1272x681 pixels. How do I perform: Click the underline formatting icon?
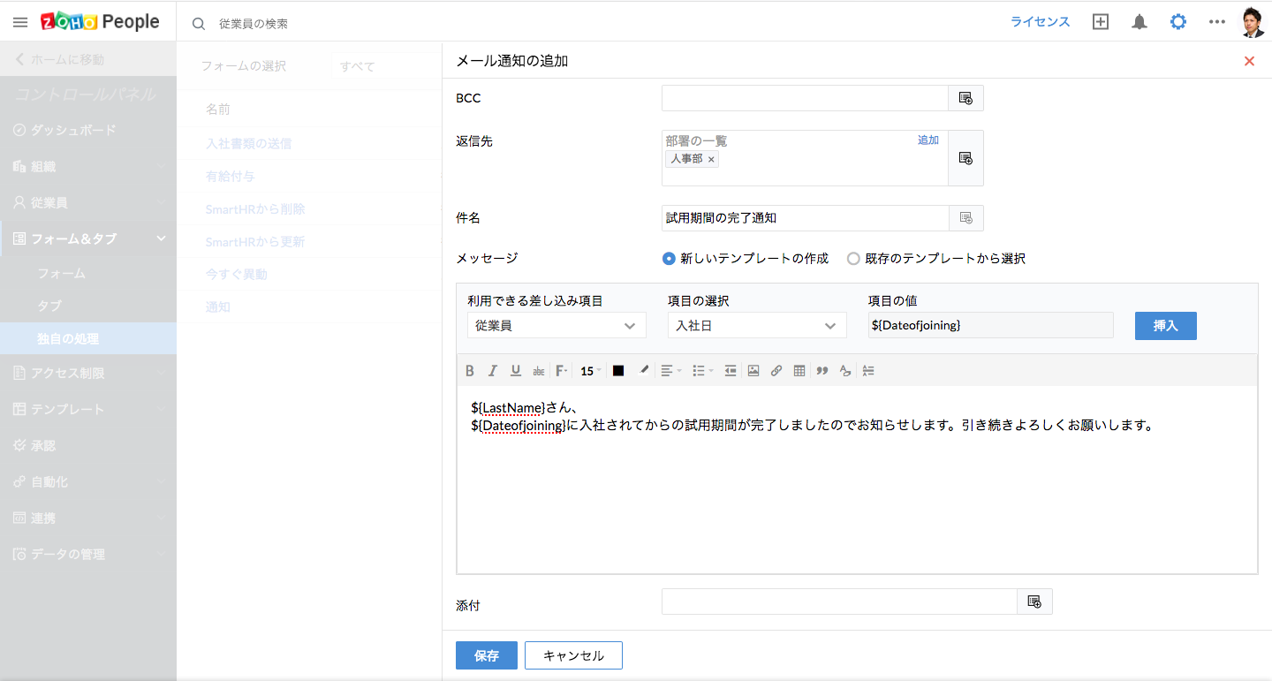tap(516, 371)
